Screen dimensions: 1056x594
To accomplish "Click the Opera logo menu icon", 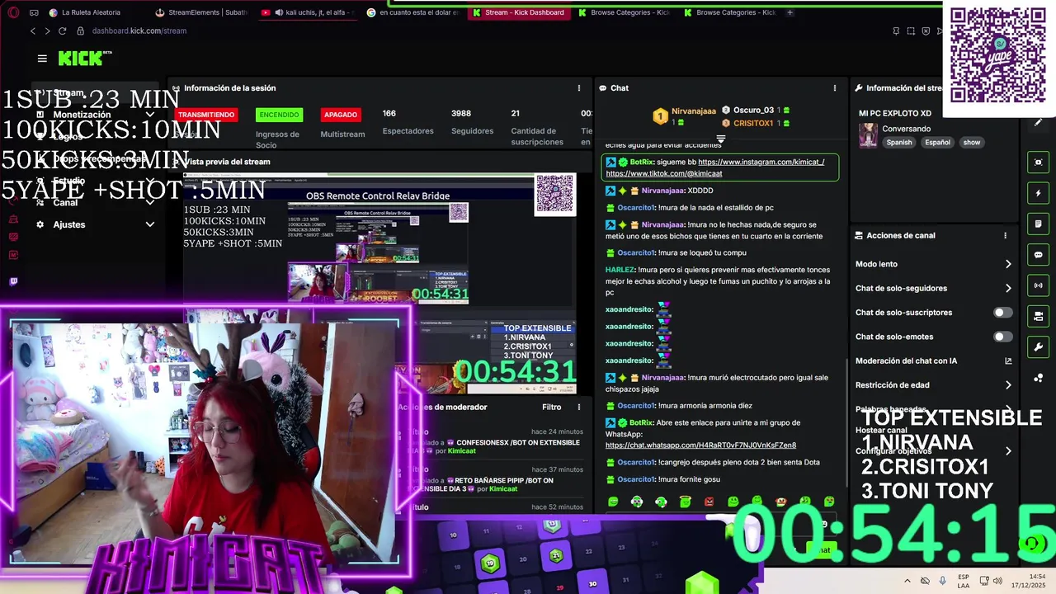I will click(12, 12).
